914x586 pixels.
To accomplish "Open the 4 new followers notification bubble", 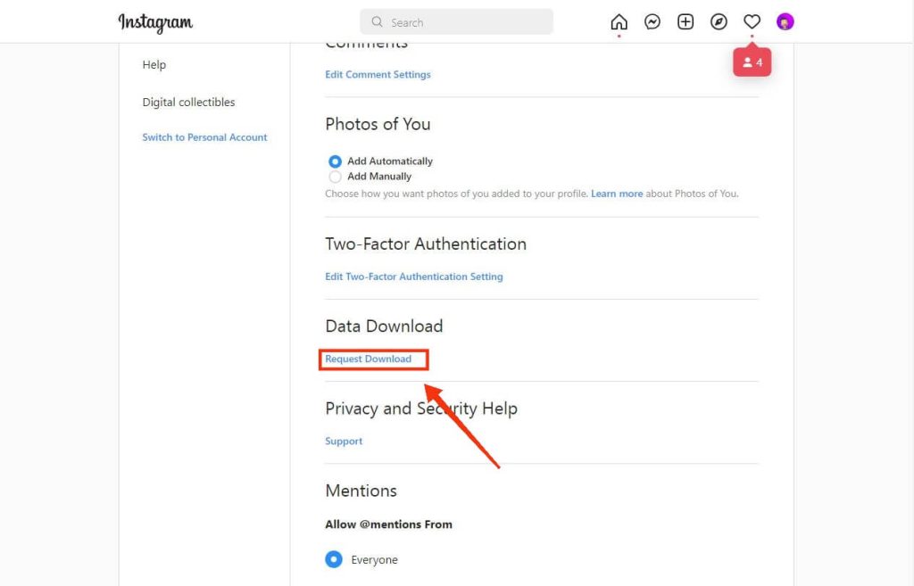I will tap(752, 62).
